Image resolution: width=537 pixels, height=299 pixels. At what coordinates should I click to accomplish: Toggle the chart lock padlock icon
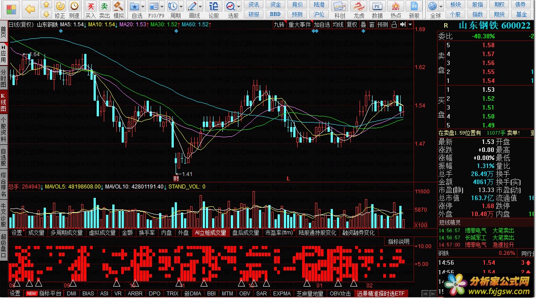click(x=394, y=25)
